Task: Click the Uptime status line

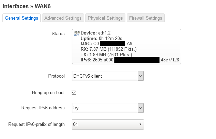Action: pos(101,38)
